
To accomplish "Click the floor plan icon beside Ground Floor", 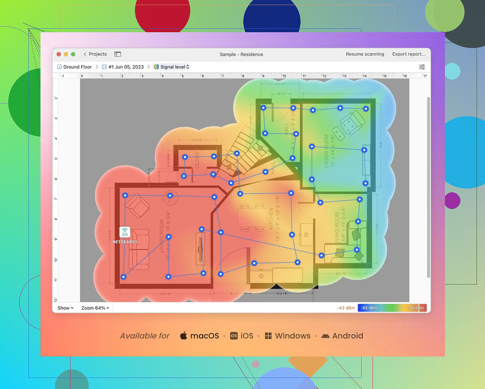I will coord(59,67).
